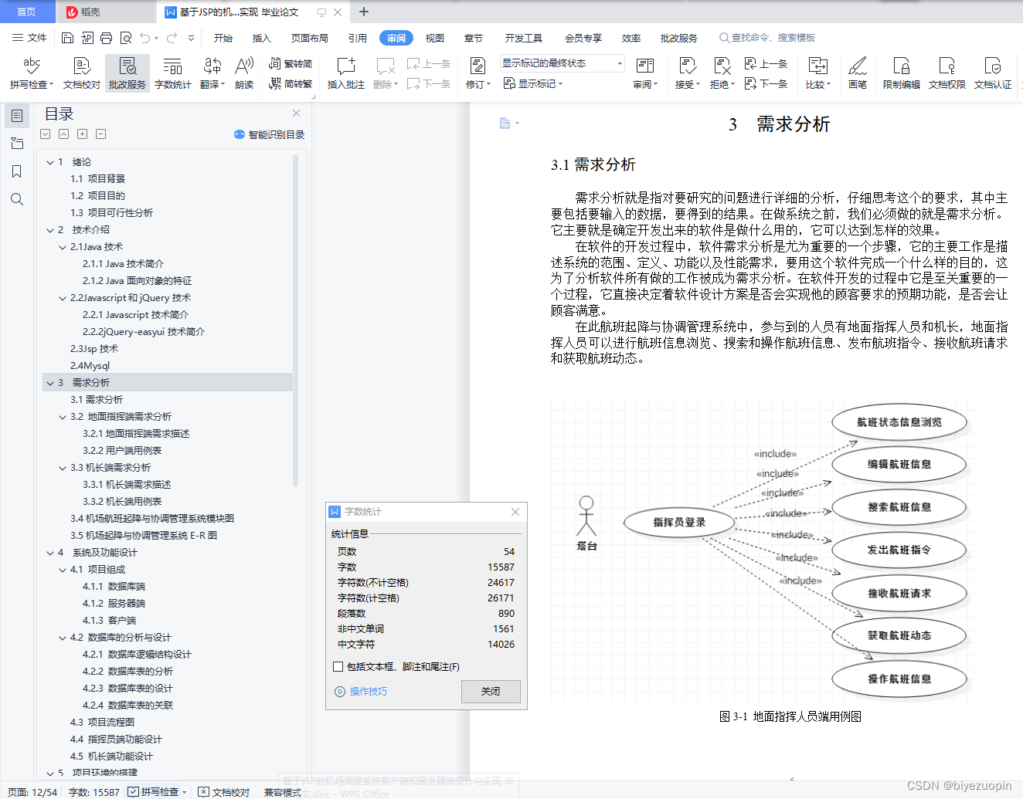Switch to the 插入 ribbon tab

262,38
